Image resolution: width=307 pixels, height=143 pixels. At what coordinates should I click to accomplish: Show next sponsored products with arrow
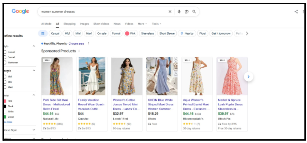click(x=248, y=77)
